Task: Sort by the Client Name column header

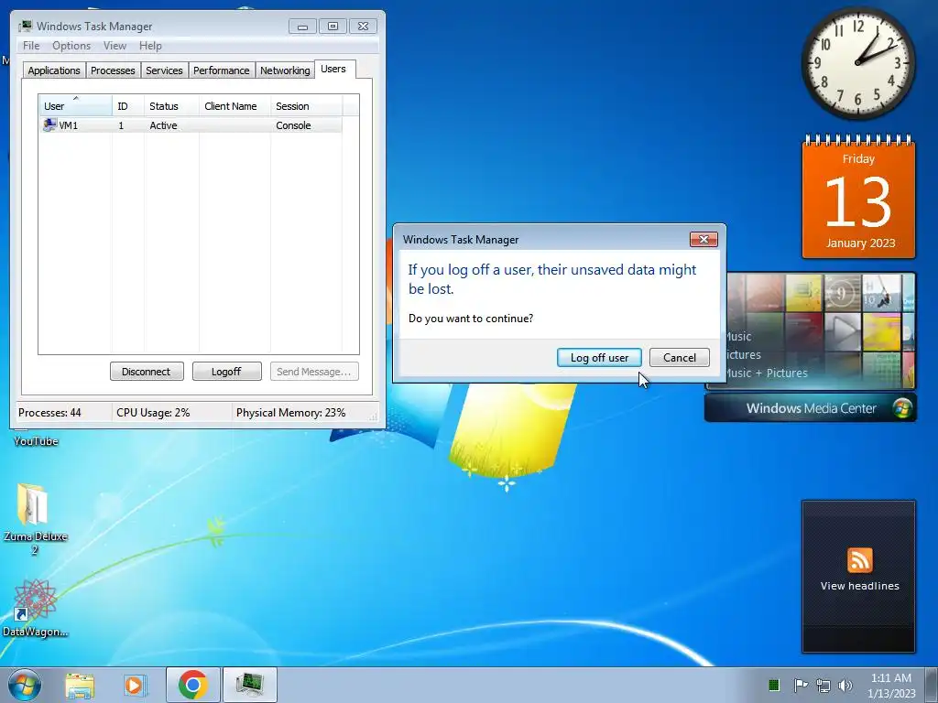Action: pyautogui.click(x=235, y=105)
